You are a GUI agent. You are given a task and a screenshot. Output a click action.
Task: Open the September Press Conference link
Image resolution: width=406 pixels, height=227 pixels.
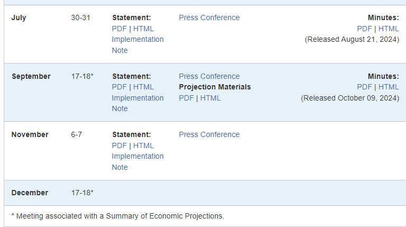(209, 76)
